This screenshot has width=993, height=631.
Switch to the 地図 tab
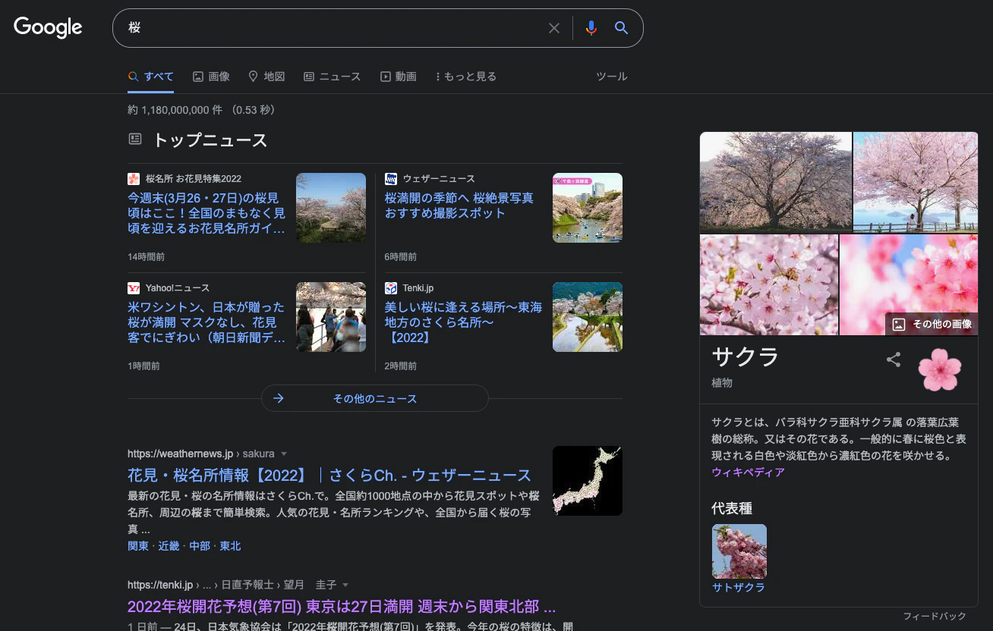[x=266, y=77]
